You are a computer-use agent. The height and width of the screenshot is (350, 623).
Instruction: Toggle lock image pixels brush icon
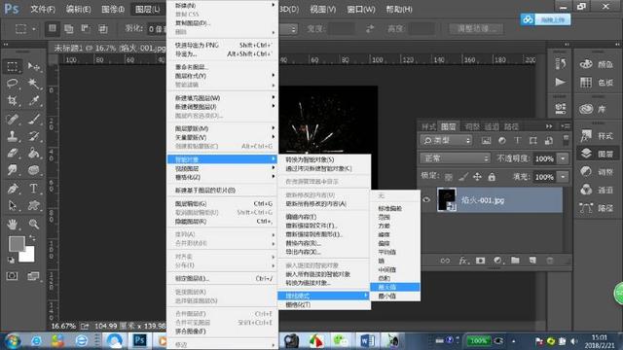[x=462, y=177]
